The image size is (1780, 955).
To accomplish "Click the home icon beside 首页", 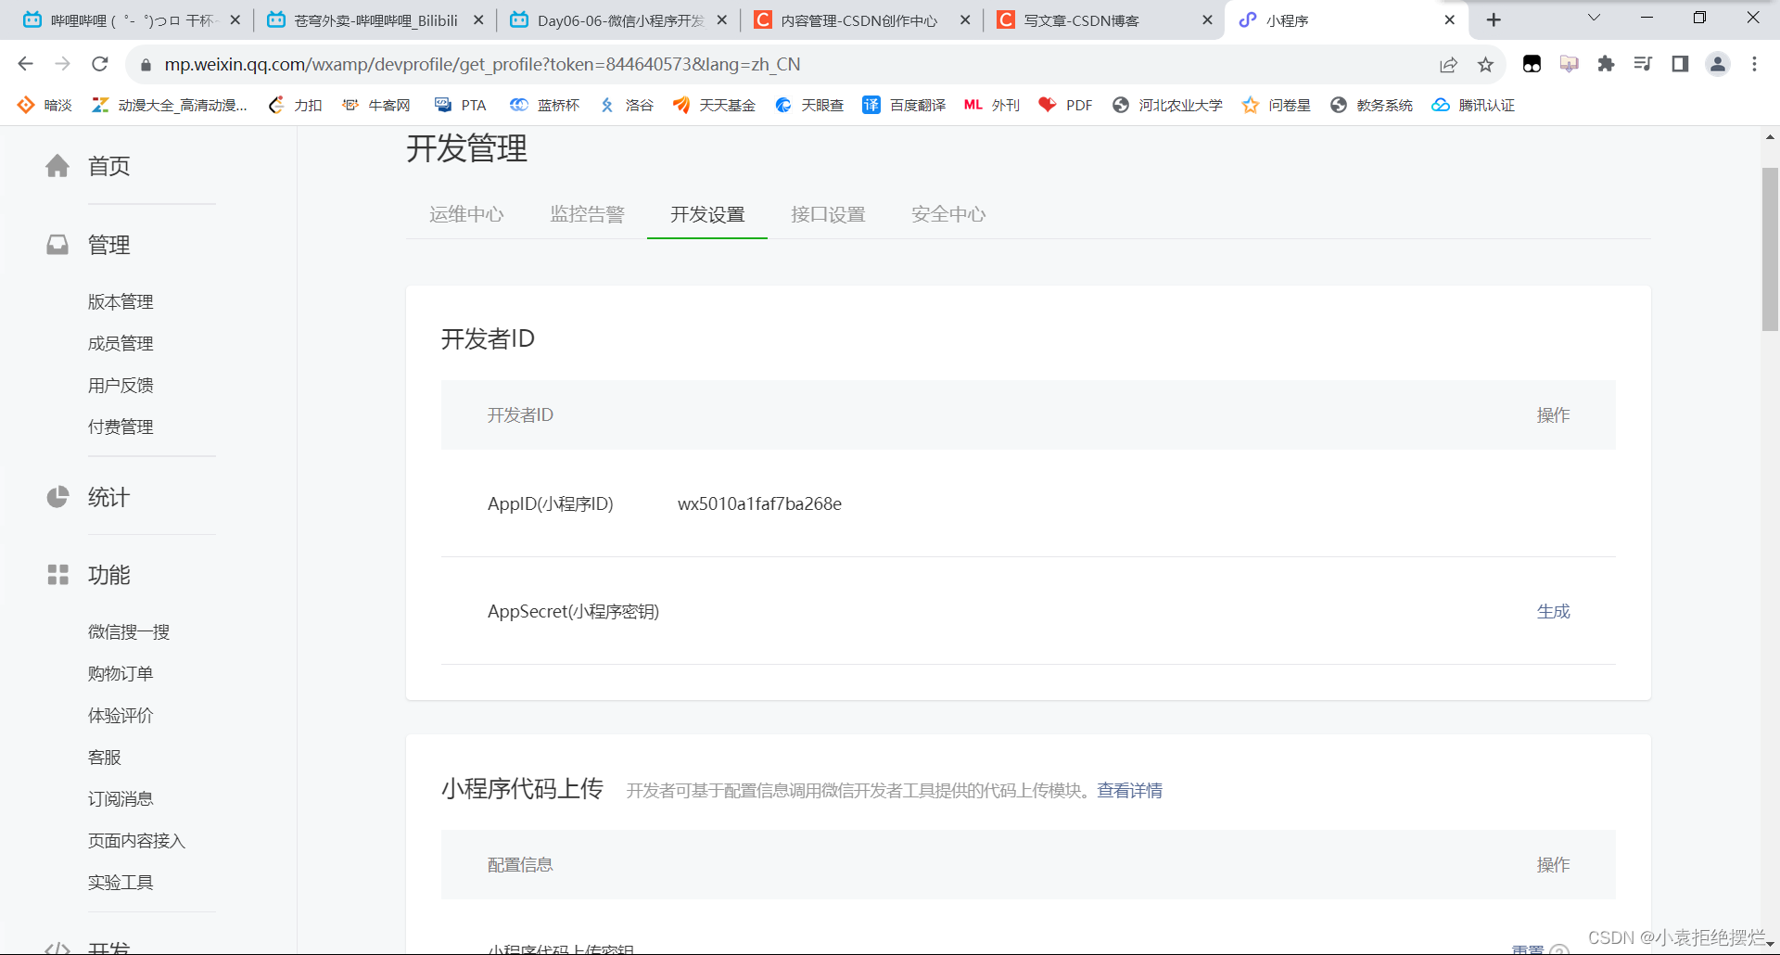I will point(57,166).
